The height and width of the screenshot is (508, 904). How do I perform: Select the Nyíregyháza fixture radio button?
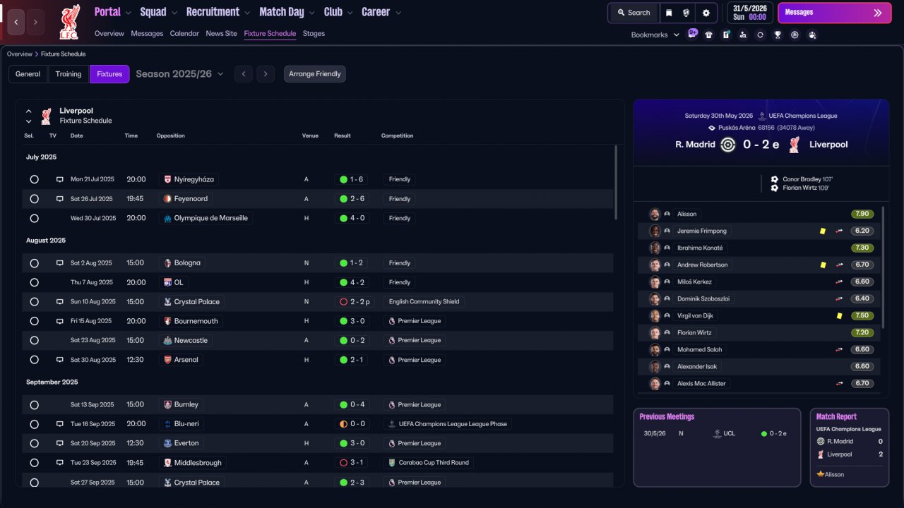(x=34, y=179)
